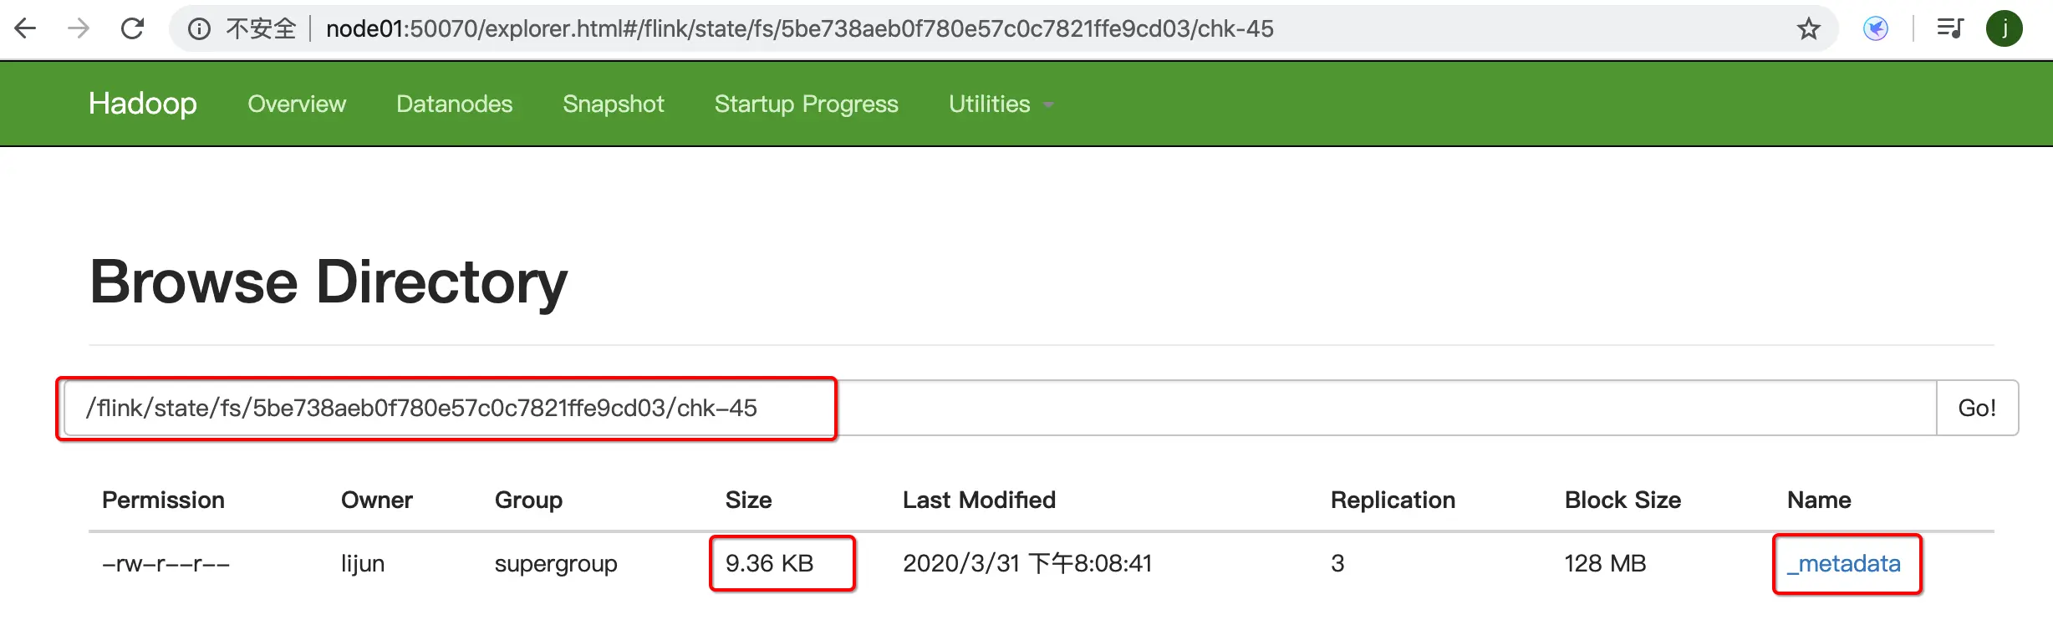Expand the Utilities dropdown menu
Viewport: 2053px width, 630px height.
(x=1000, y=104)
